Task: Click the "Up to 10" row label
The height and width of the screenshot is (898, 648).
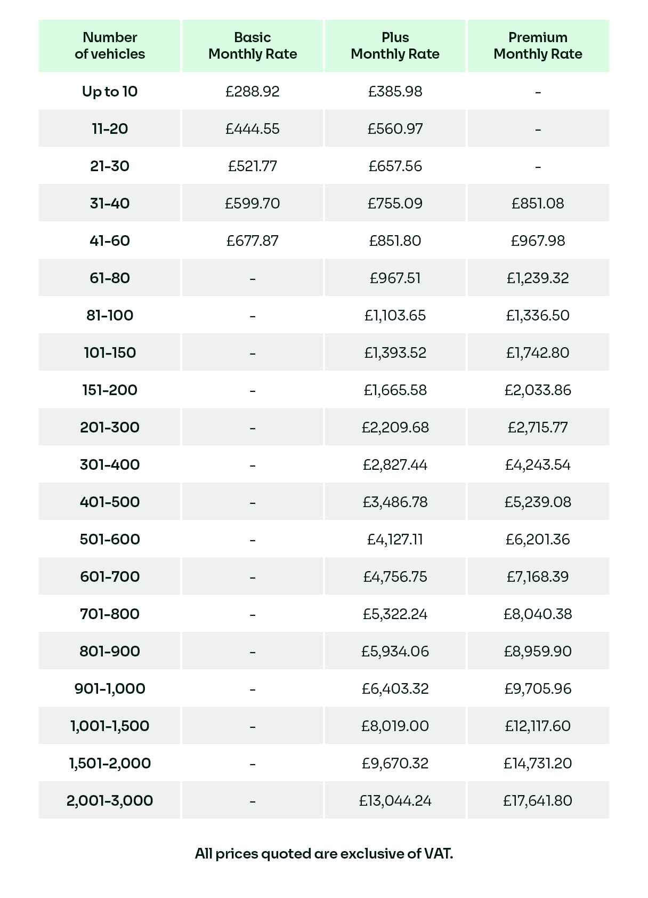Action: [x=110, y=92]
